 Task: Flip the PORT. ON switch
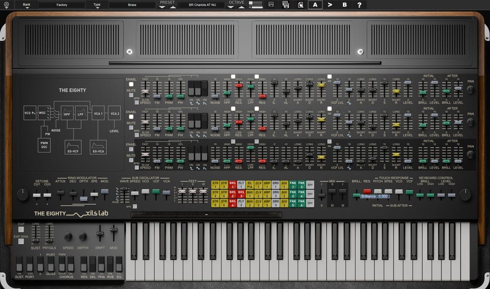(x=30, y=264)
